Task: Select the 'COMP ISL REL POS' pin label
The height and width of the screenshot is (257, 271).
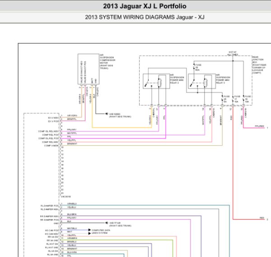Action: tap(48, 138)
